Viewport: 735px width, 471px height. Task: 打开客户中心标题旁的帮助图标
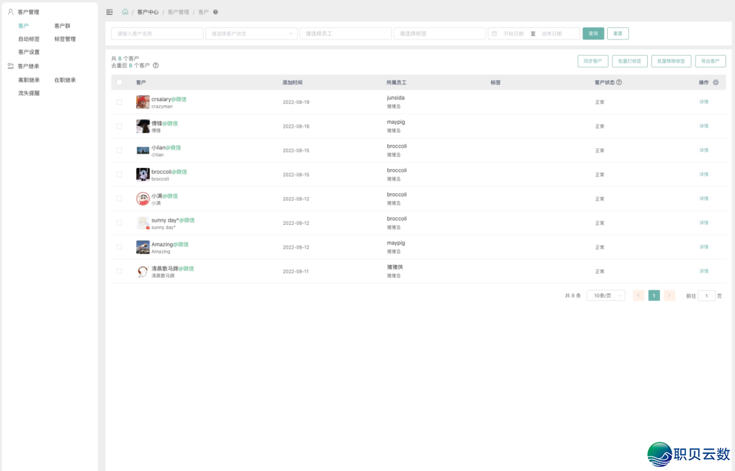pos(215,12)
